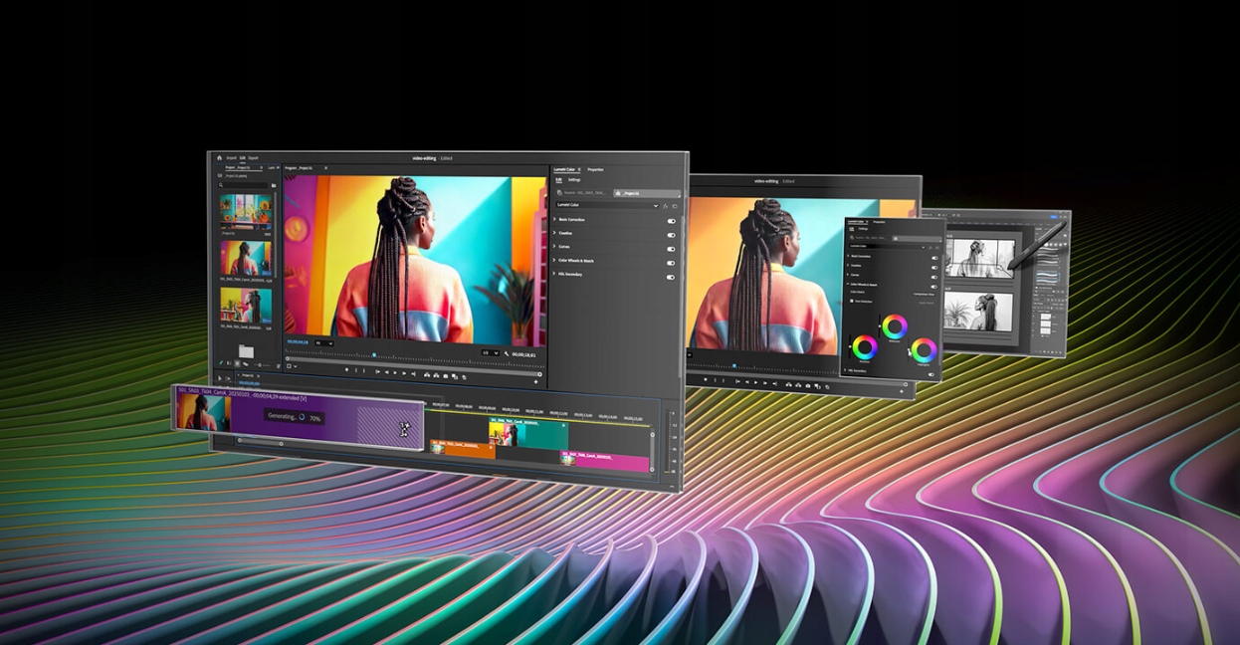The width and height of the screenshot is (1240, 645).
Task: Select the purple extended clip on the timeline
Action: tap(300, 419)
